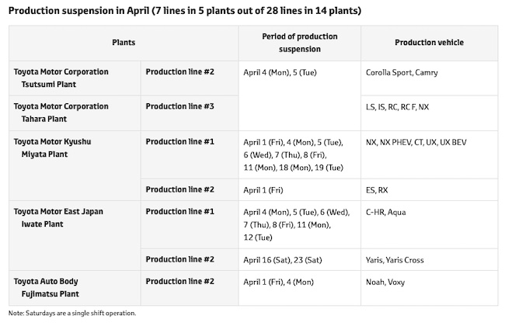The height and width of the screenshot is (326, 505).
Task: Click the "Production vehicle" column header
Action: tap(425, 42)
